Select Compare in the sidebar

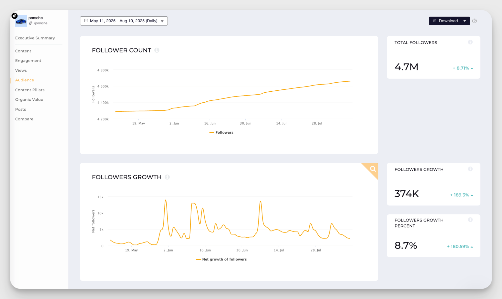[24, 119]
